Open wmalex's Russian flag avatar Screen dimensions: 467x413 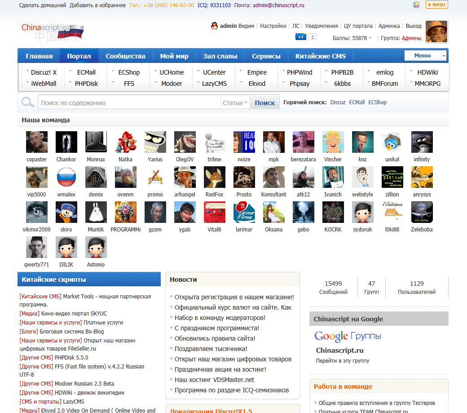click(x=66, y=177)
